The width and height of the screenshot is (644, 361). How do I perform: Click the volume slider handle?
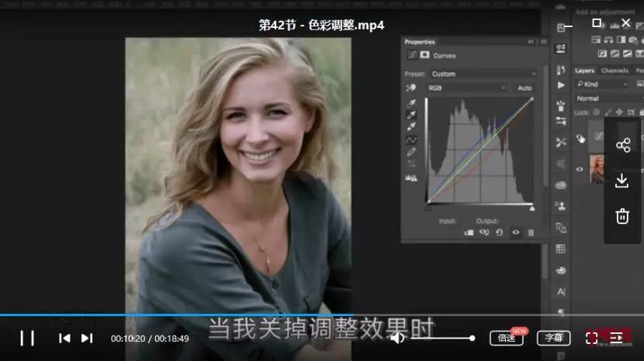pyautogui.click(x=473, y=338)
